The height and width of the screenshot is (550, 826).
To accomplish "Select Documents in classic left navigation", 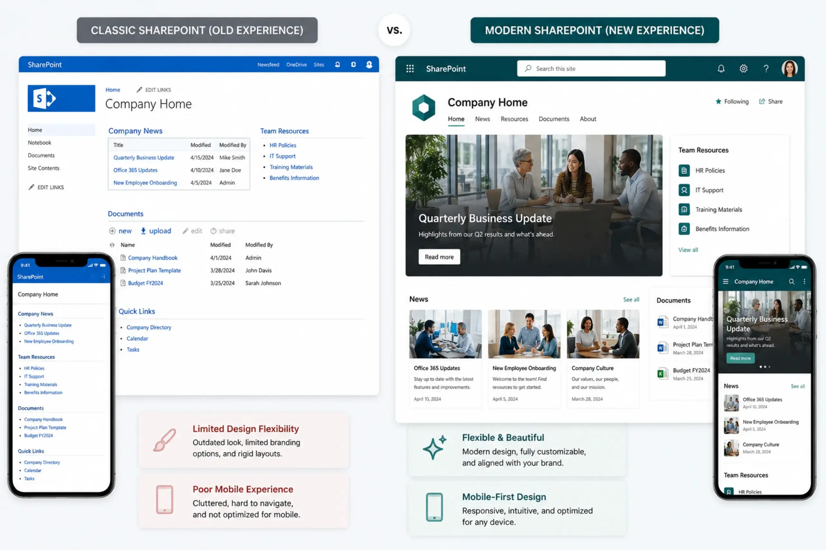I will point(41,155).
